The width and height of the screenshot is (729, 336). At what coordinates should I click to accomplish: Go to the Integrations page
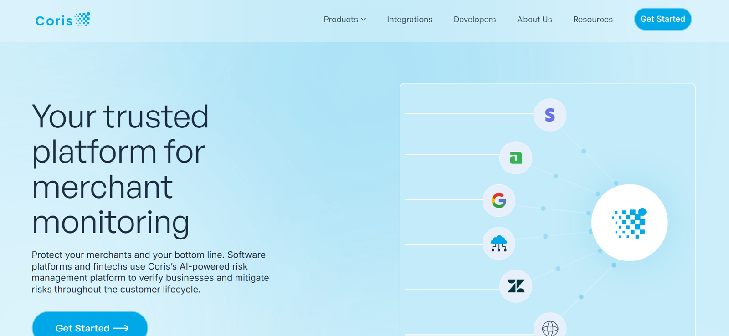click(410, 20)
